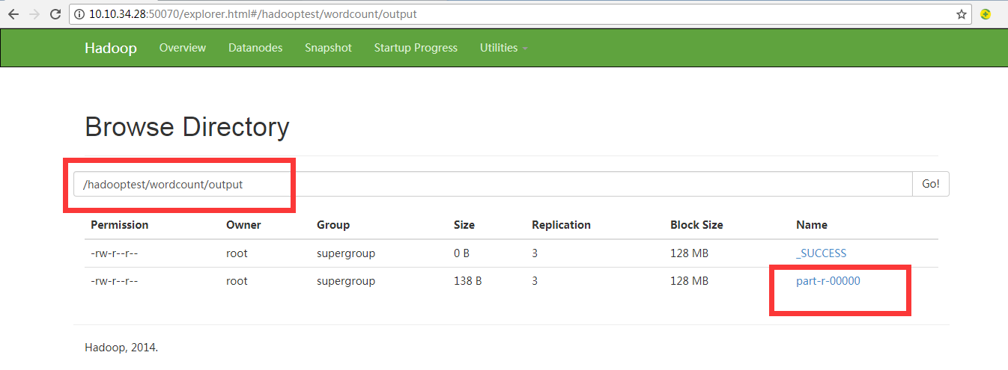The height and width of the screenshot is (370, 1008).
Task: Open the browser extension icon beside the star
Action: coord(986,14)
